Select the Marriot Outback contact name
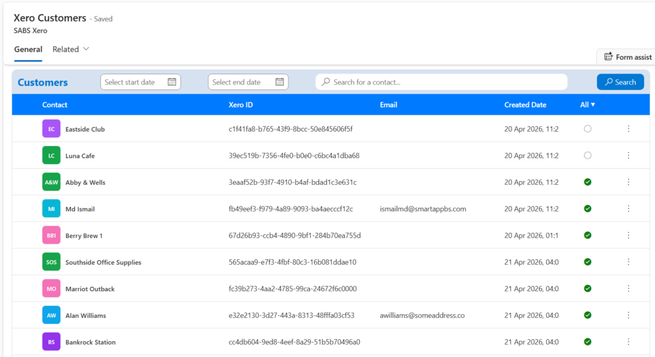Screen dimensions: 655x357 pos(90,289)
